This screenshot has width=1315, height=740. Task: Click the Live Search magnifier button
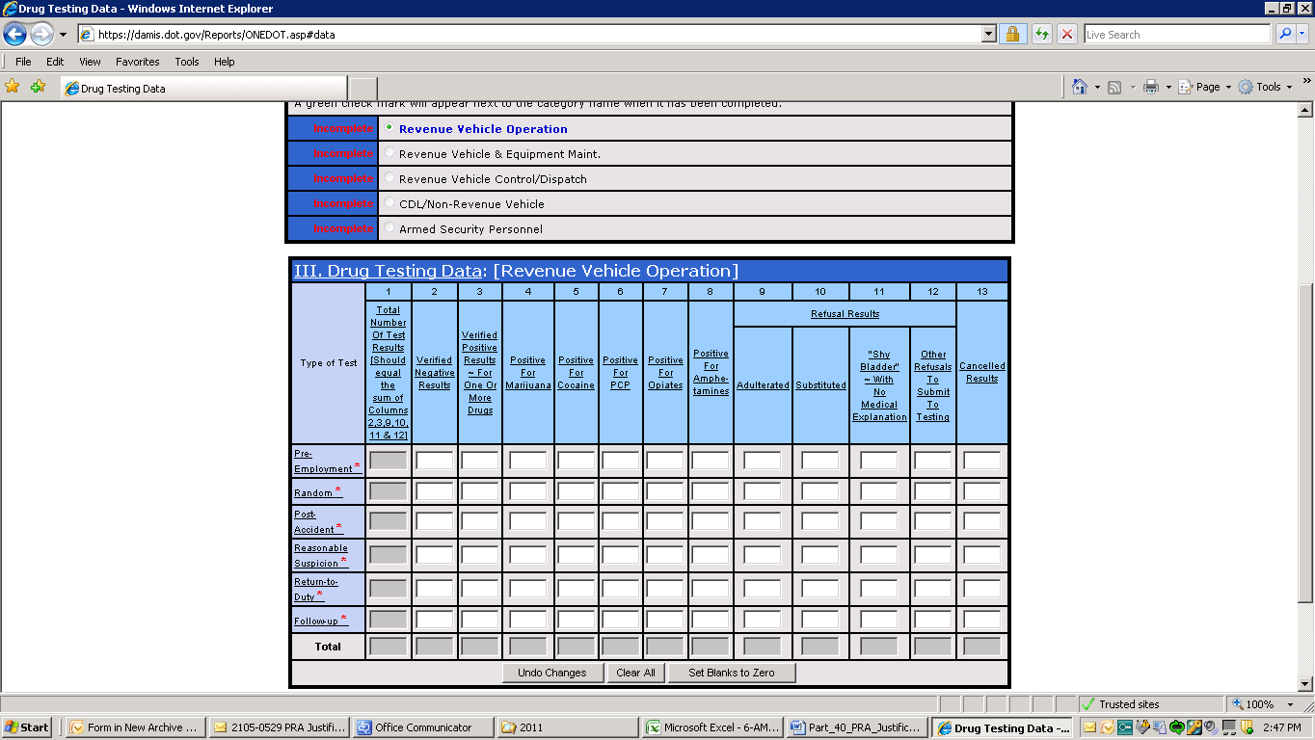[1285, 35]
